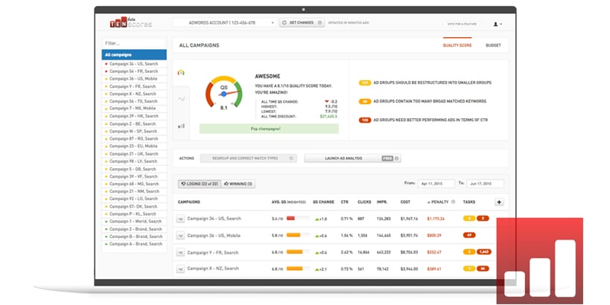Click the plus add column button

(499, 202)
